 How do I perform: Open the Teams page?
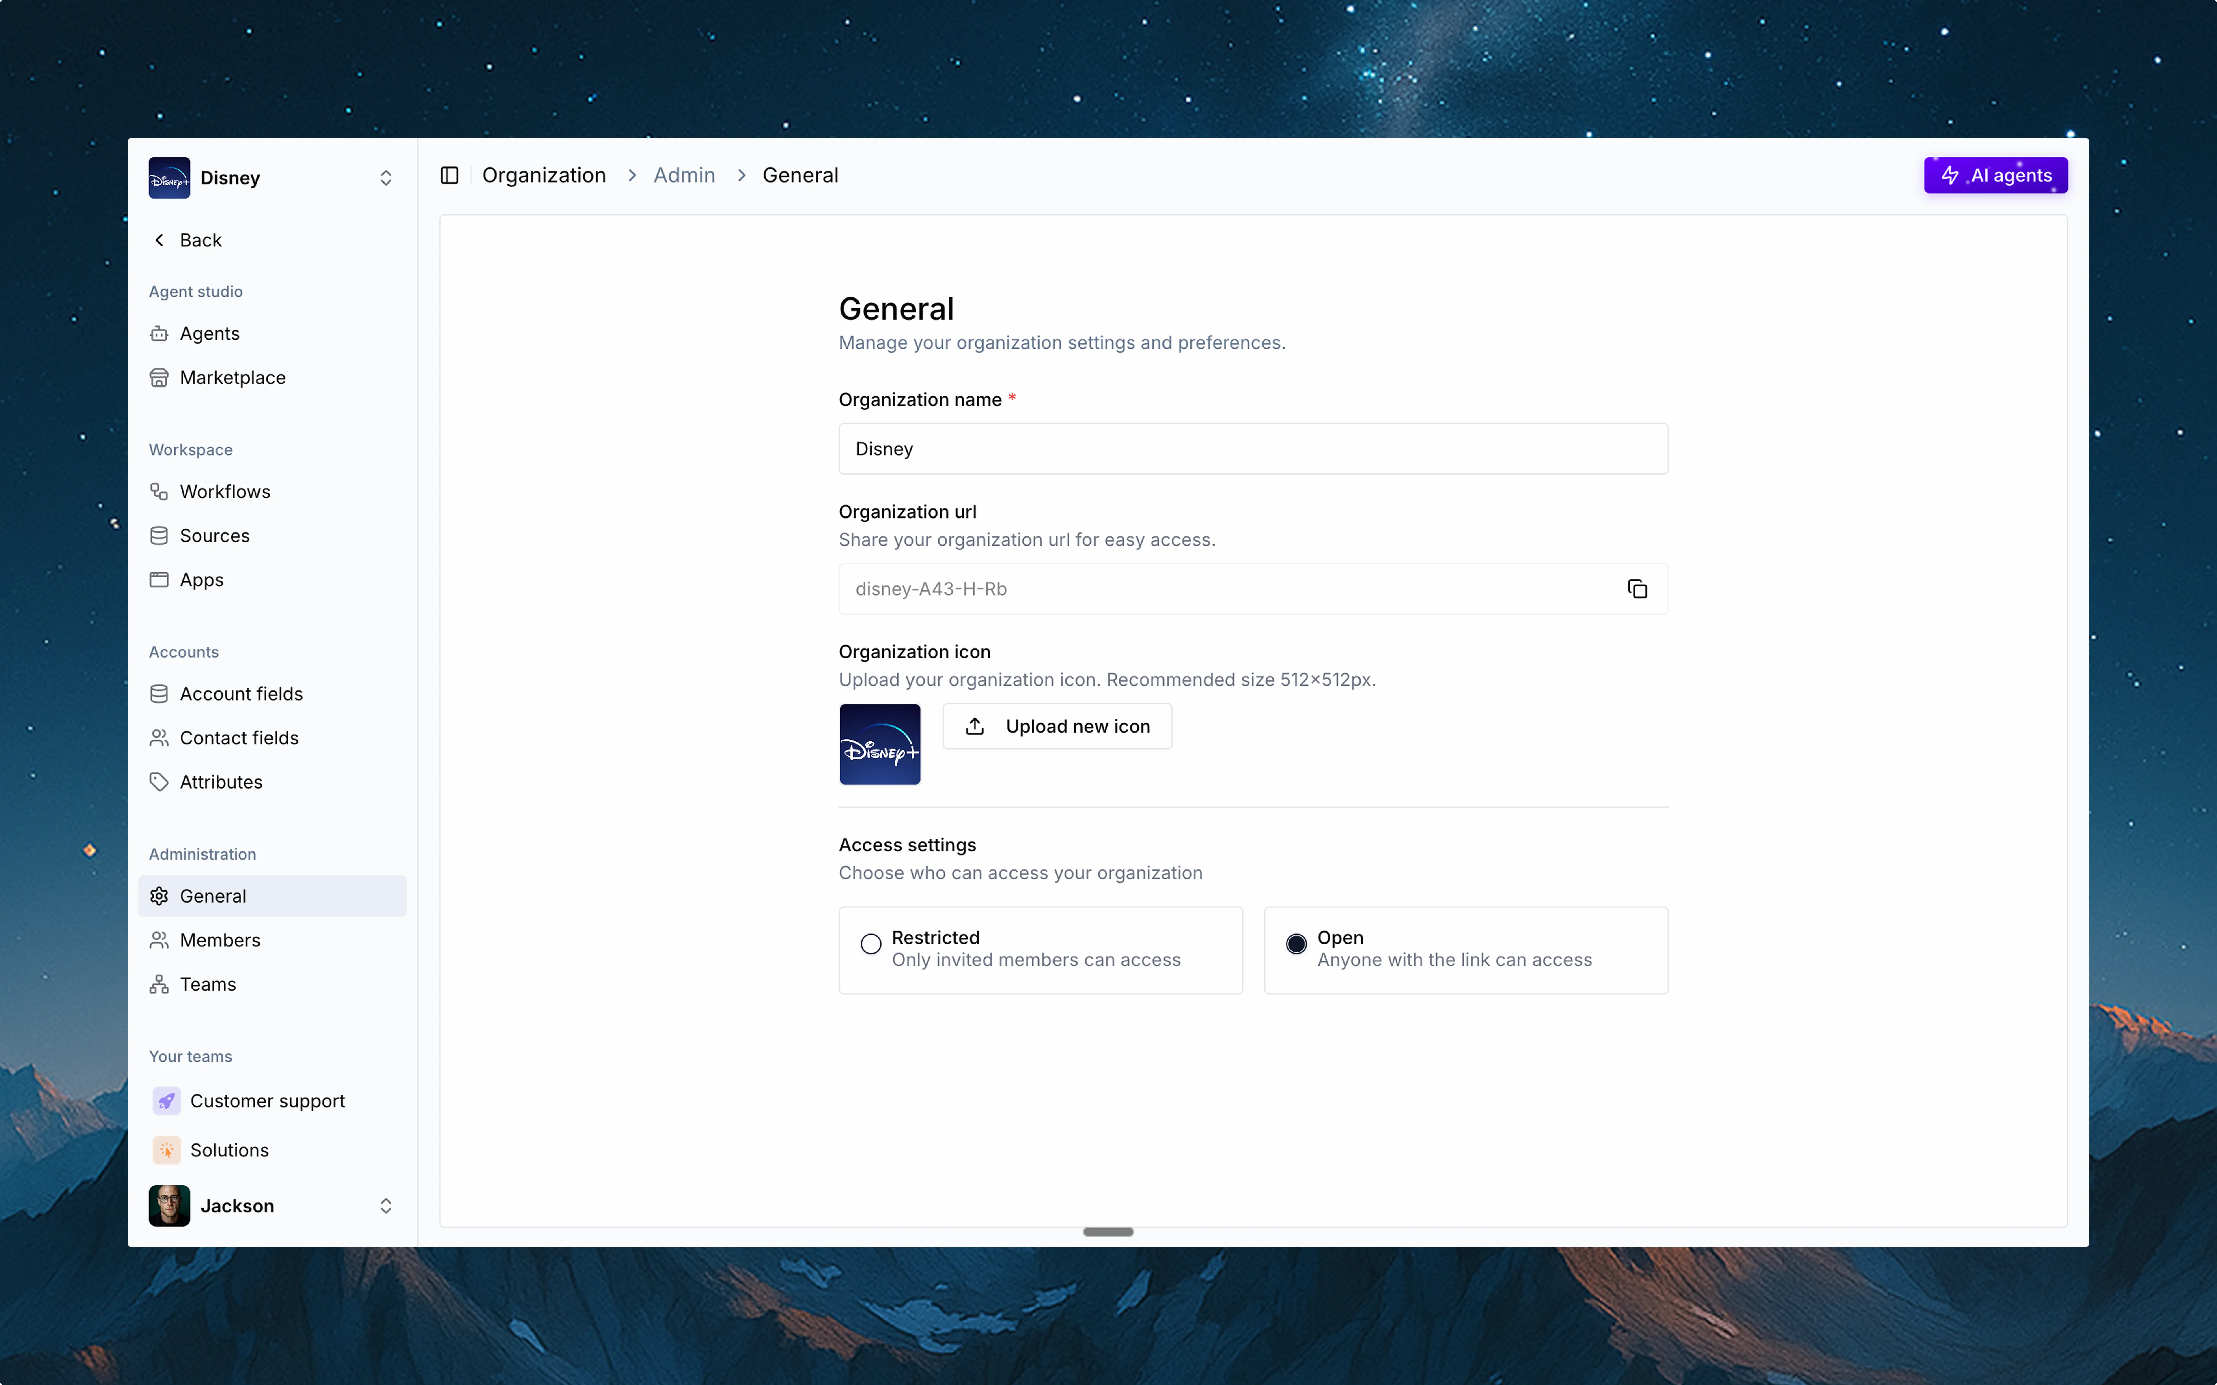(x=272, y=985)
